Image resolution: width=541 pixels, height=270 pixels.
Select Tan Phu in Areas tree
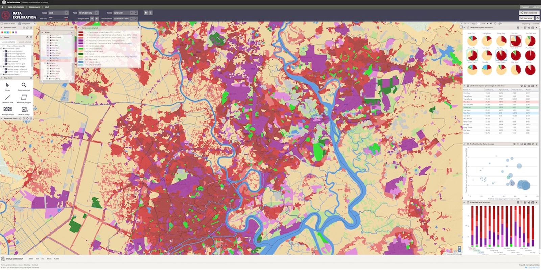(x=56, y=58)
